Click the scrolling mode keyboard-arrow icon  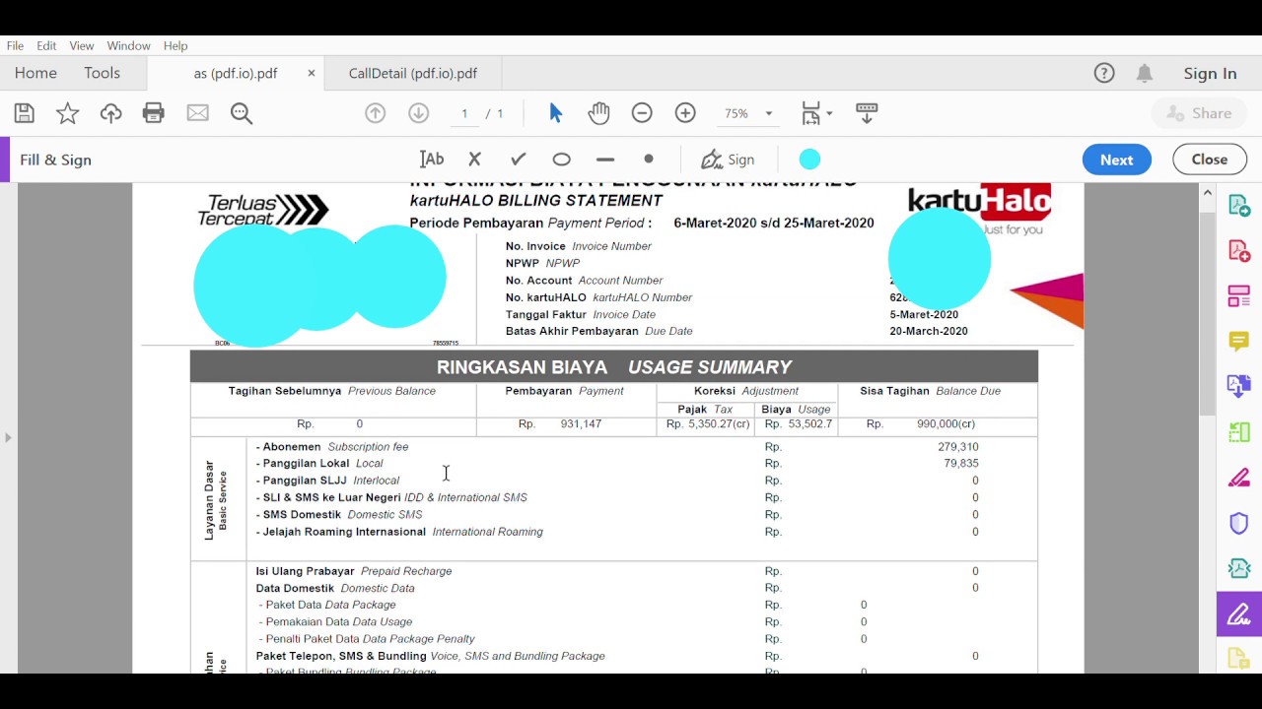click(867, 113)
